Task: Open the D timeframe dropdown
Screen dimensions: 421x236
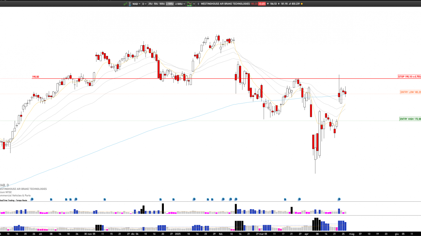Action: point(144,3)
